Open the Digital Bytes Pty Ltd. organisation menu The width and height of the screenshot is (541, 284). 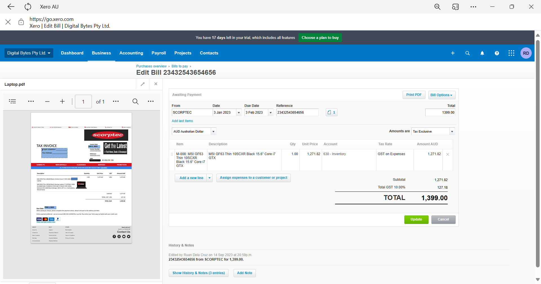pos(29,53)
